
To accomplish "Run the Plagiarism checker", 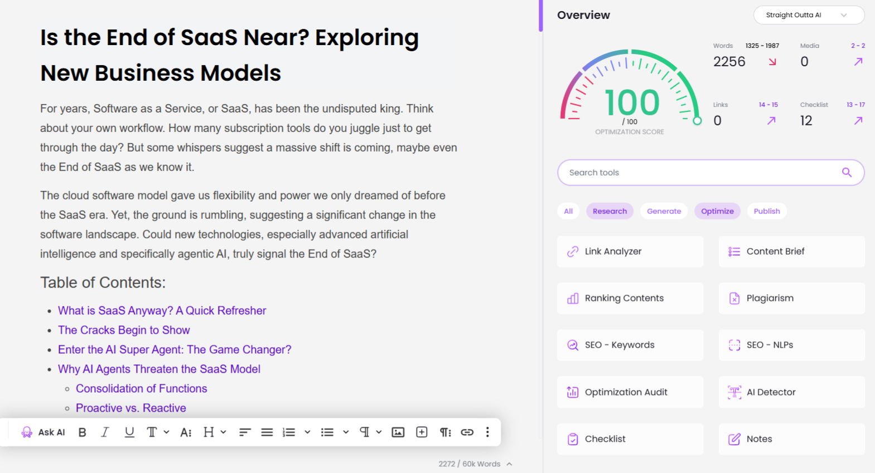I will pos(792,299).
